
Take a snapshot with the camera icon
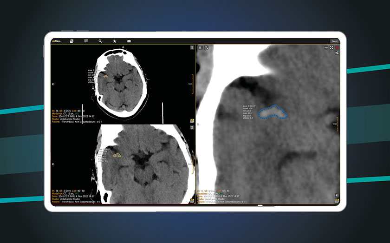[x=129, y=41]
